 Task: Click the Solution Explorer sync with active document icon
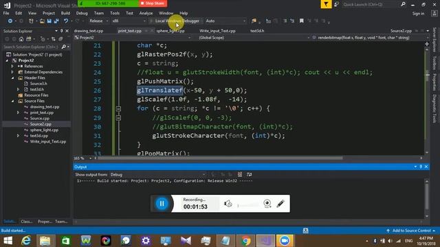pyautogui.click(x=54, y=39)
